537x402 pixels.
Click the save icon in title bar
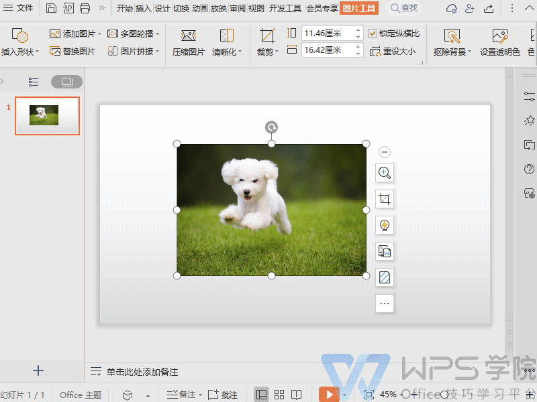52,8
